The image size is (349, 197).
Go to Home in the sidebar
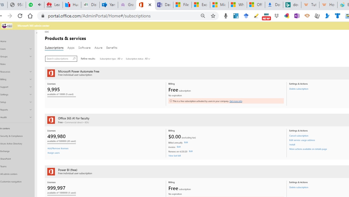click(x=3, y=41)
